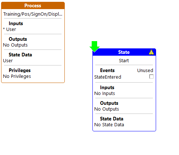This screenshot has width=179, height=155.
Task: Click the Events section heading
Action: click(107, 70)
